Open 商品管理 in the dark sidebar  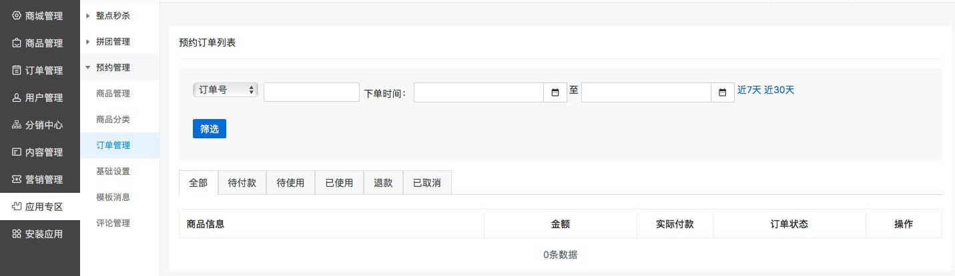pos(40,43)
